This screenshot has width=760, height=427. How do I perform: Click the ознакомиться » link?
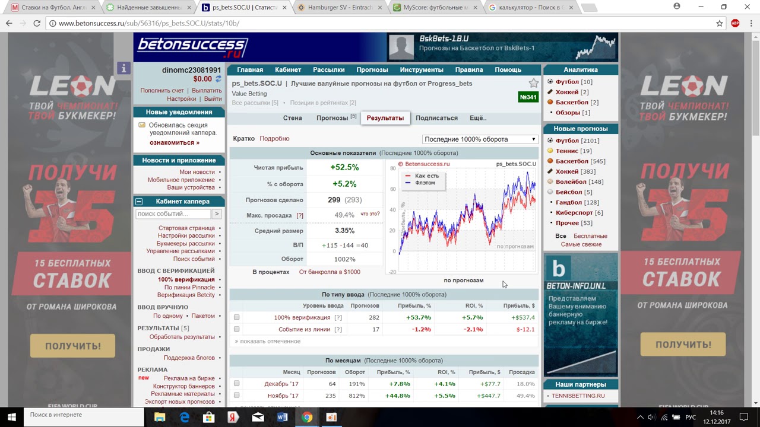[175, 142]
